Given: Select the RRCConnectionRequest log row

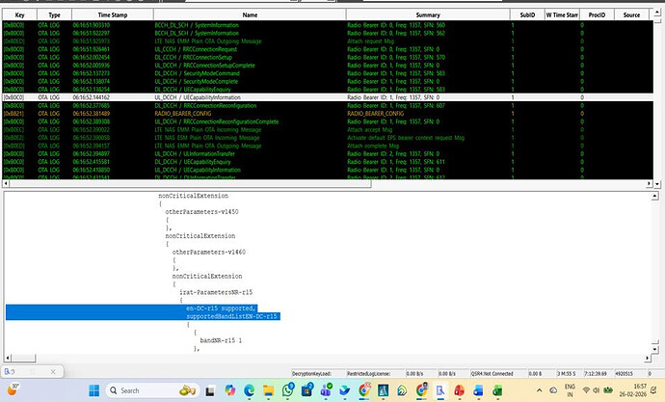Looking at the screenshot, I should [x=328, y=49].
